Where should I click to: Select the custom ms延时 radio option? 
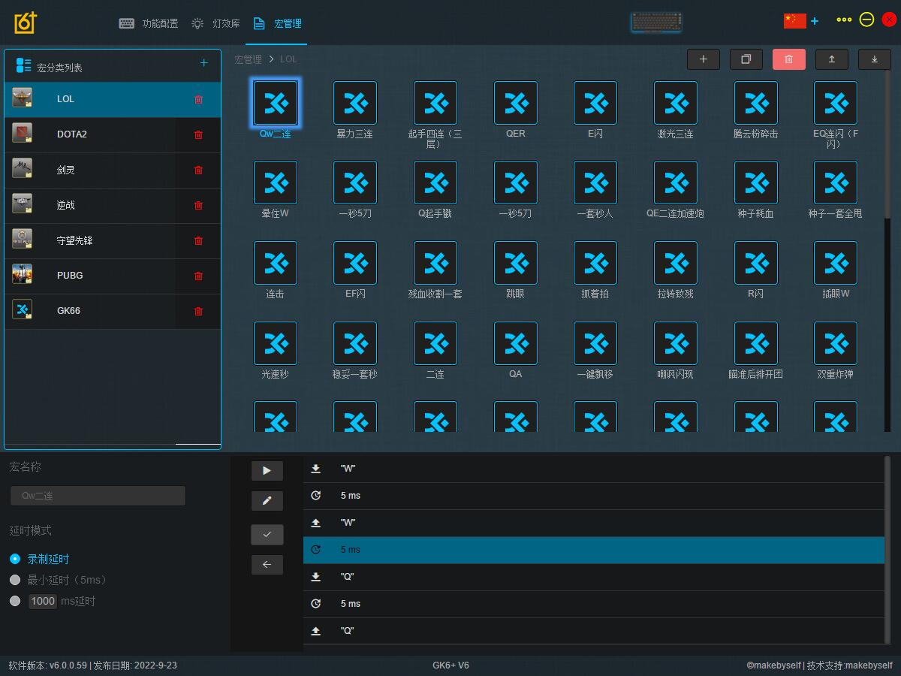15,601
